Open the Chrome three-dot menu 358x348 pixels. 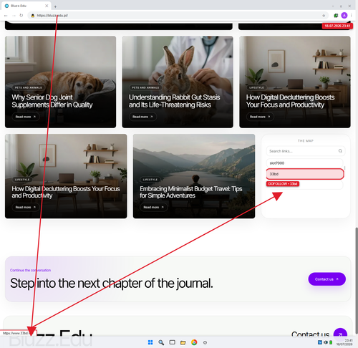(x=351, y=16)
